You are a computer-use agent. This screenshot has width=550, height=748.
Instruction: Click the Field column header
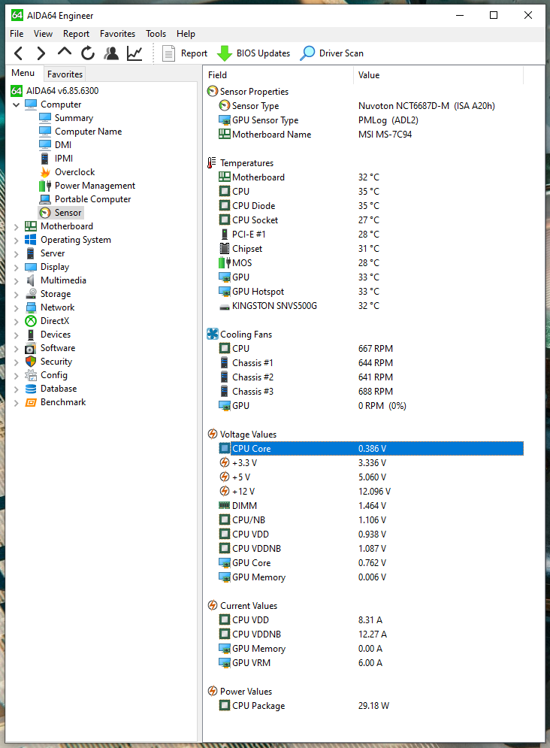[x=278, y=75]
